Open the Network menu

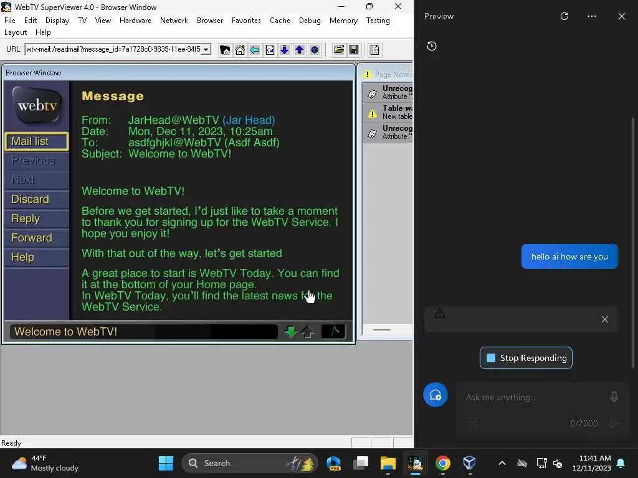tap(174, 21)
